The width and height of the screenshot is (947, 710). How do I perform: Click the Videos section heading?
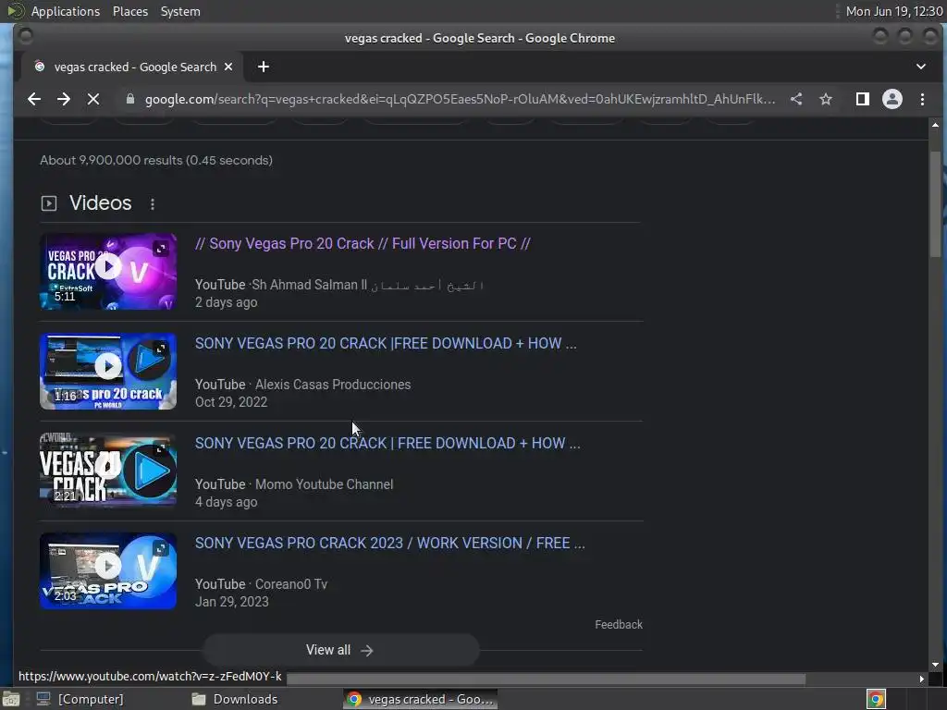click(x=100, y=202)
